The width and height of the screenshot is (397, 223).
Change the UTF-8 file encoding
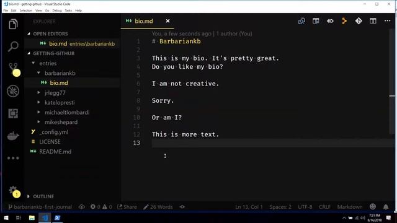[x=305, y=207]
